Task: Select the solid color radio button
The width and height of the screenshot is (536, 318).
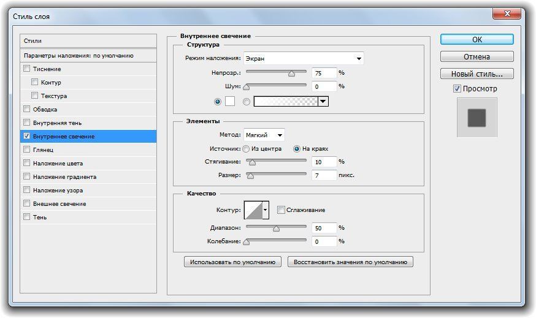Action: (218, 102)
